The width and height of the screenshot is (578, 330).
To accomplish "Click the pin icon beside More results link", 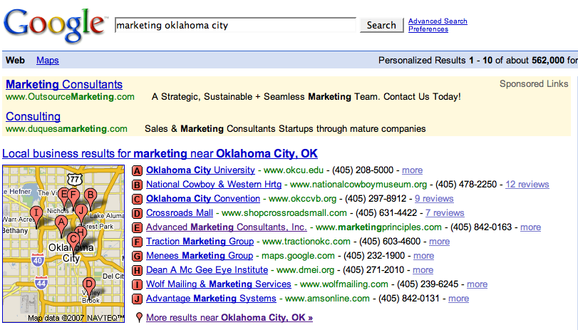I will [x=138, y=318].
